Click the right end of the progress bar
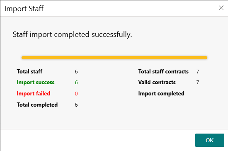The image size is (228, 151). tap(206, 58)
